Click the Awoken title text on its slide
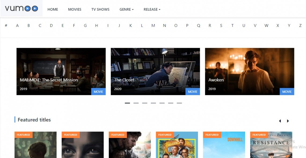Image resolution: width=306 pixels, height=158 pixels. tap(216, 80)
